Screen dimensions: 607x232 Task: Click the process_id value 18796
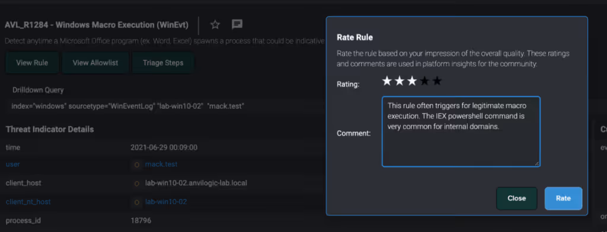tap(141, 221)
